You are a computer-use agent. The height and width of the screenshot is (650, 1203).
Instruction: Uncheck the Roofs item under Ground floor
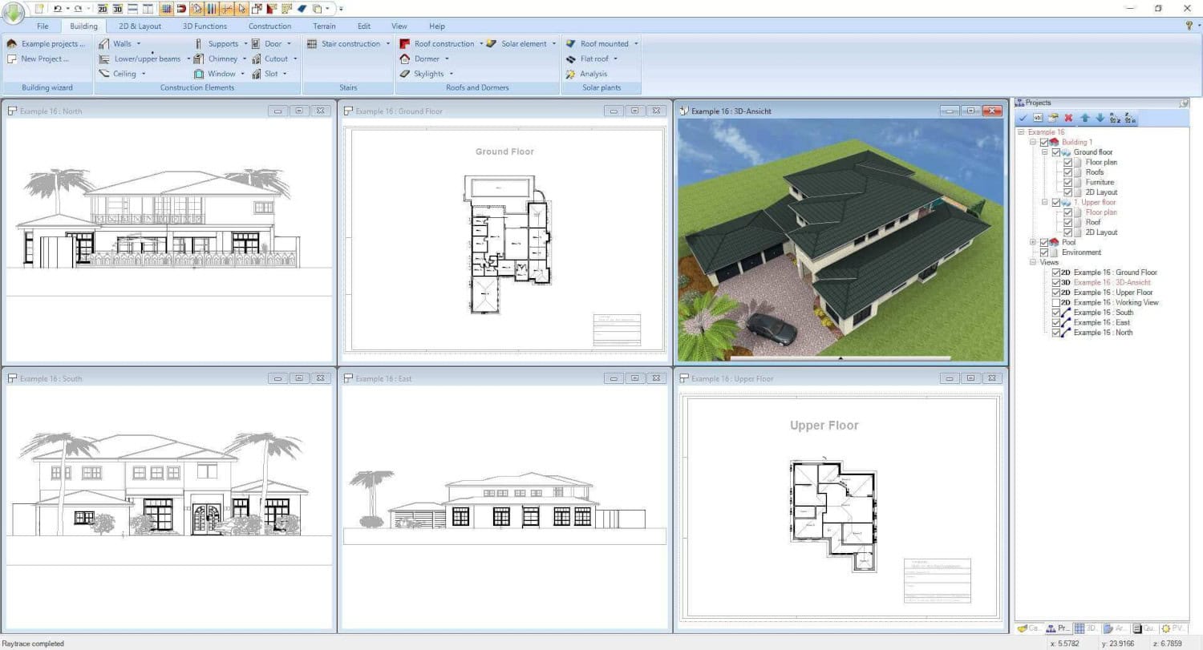pos(1068,172)
